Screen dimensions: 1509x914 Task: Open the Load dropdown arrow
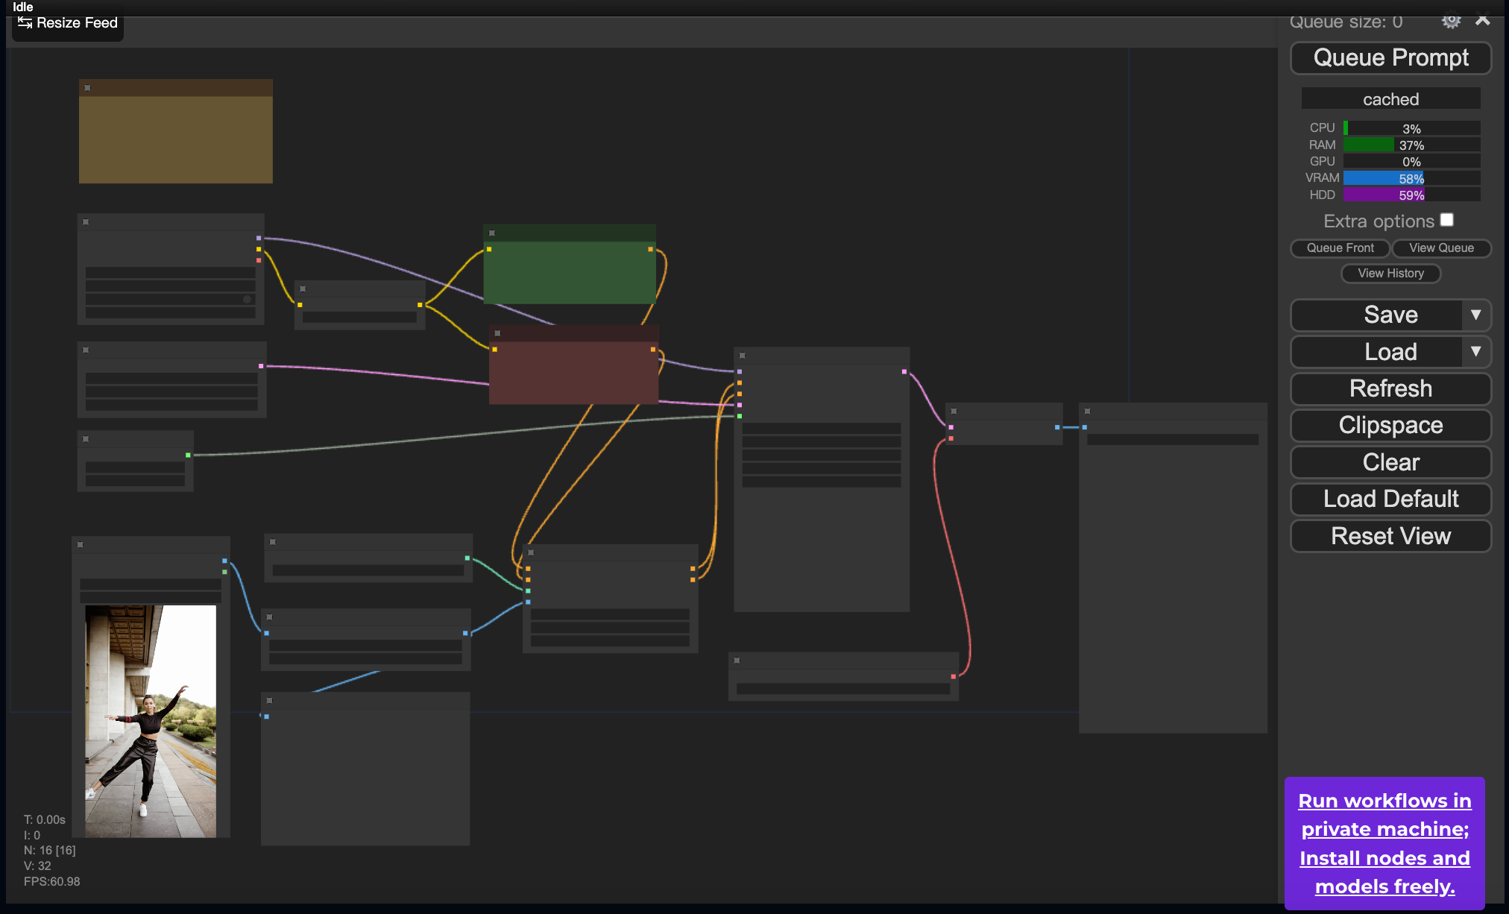(x=1477, y=351)
